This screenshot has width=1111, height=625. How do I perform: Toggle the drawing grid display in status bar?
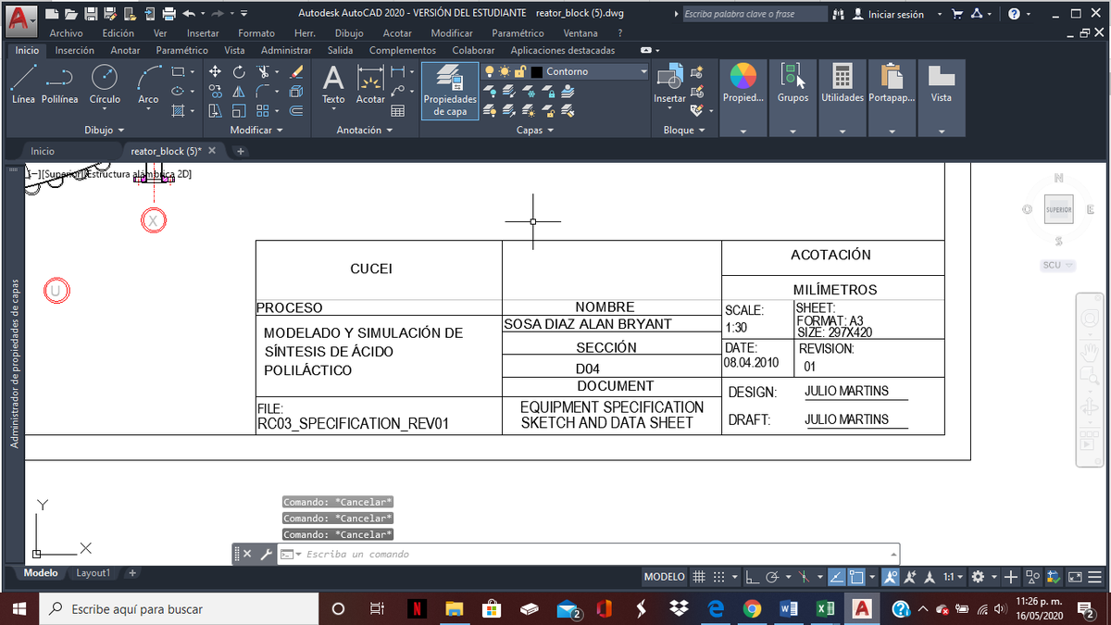click(x=699, y=576)
